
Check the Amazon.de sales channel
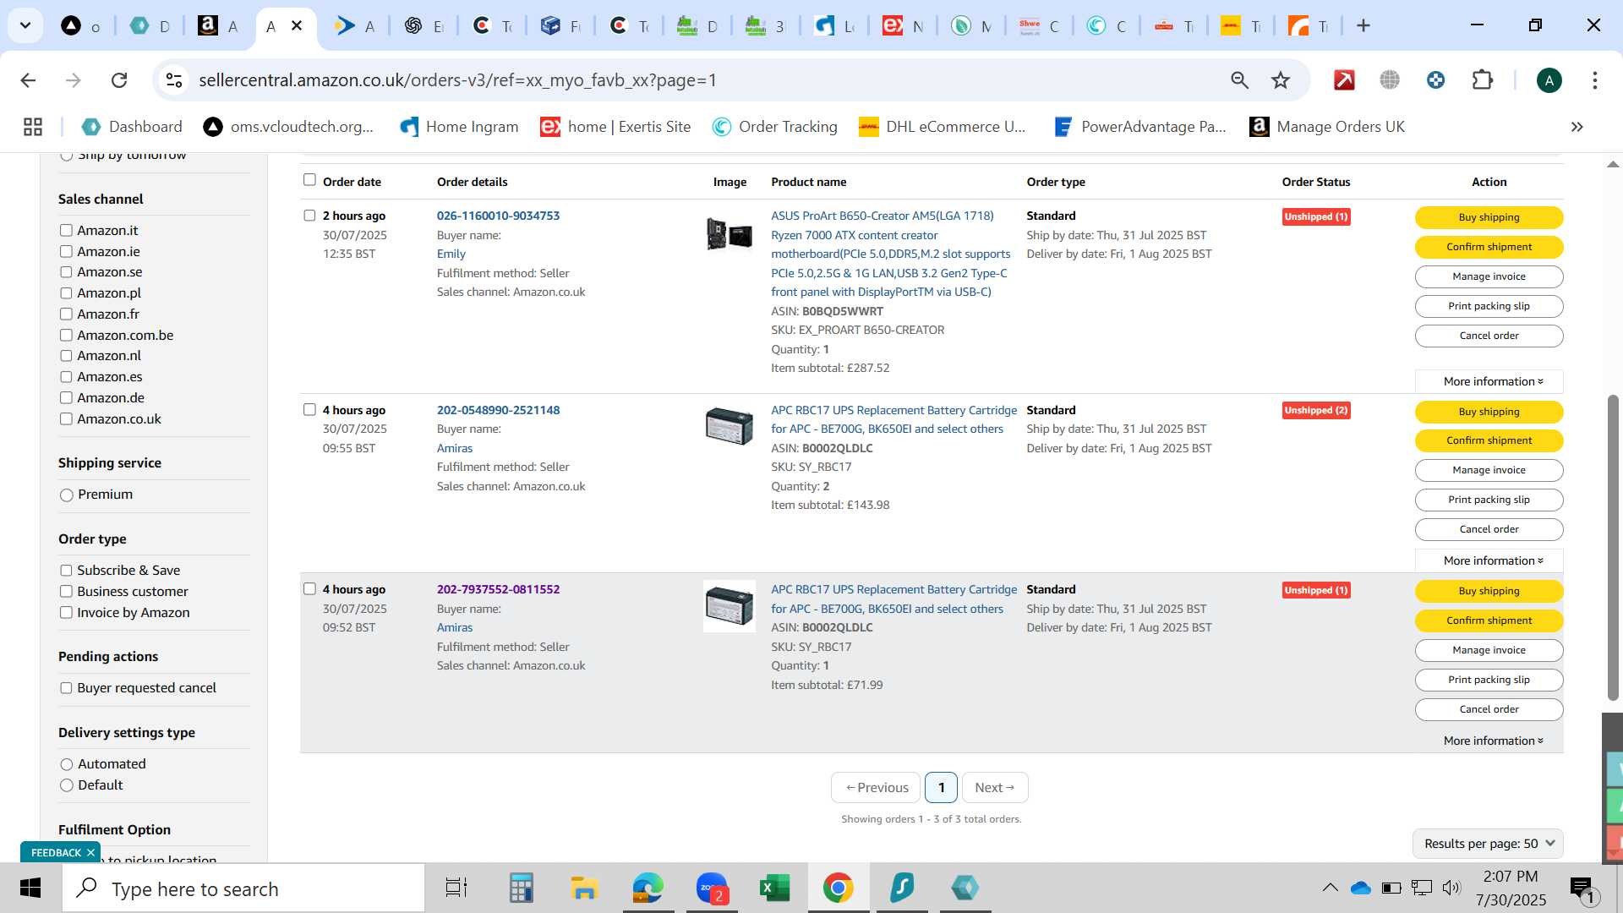pos(66,398)
